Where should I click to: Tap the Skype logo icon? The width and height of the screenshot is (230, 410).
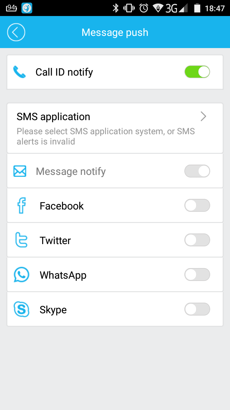pyautogui.click(x=21, y=309)
